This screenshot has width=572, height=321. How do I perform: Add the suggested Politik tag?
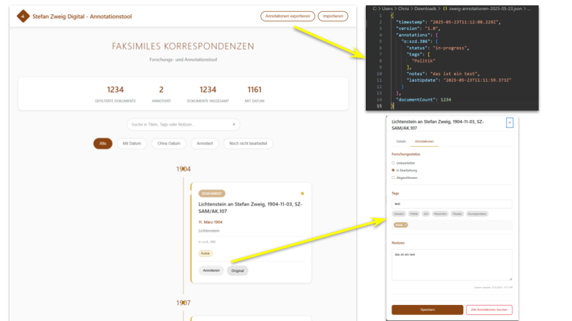(414, 214)
